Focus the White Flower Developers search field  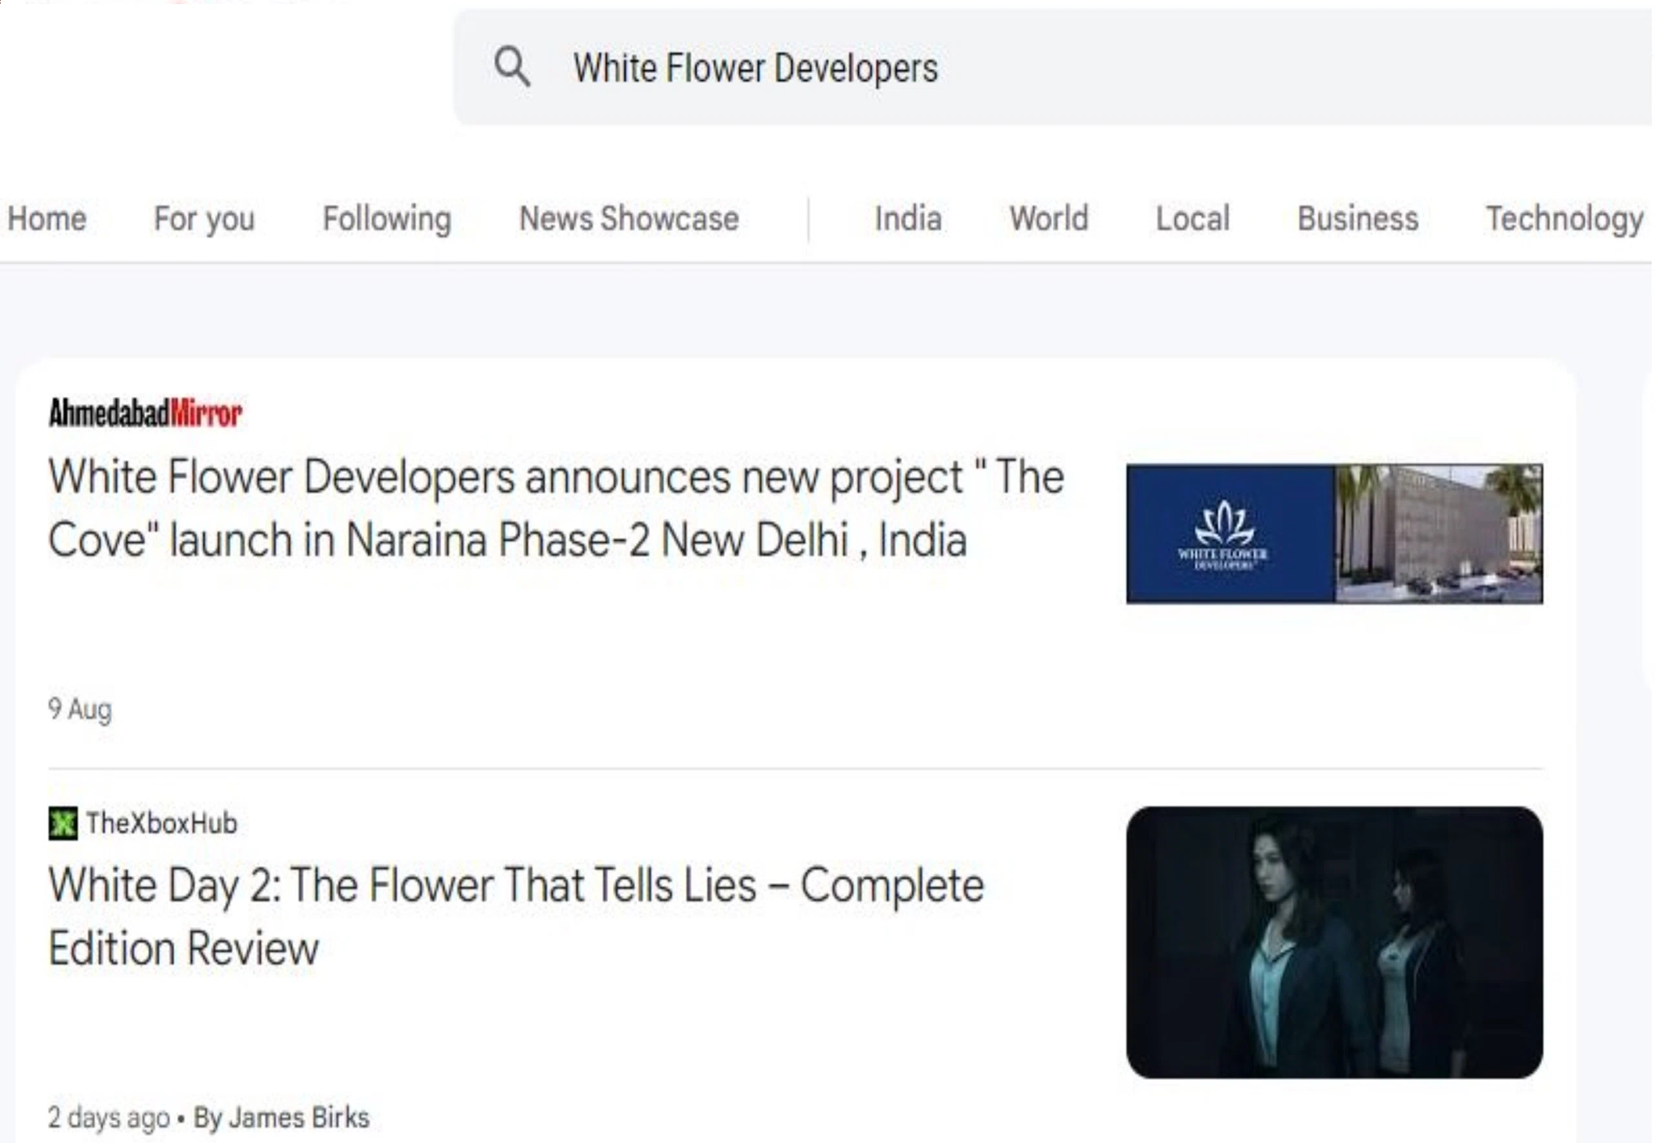1052,67
